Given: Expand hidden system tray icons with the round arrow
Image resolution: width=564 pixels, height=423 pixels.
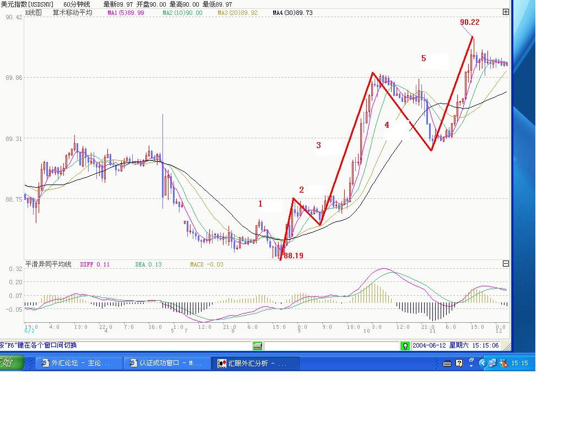Looking at the screenshot, I should [482, 364].
